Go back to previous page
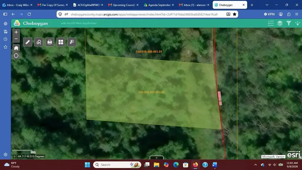Viewport: 302px width, 170px height. [13, 14]
